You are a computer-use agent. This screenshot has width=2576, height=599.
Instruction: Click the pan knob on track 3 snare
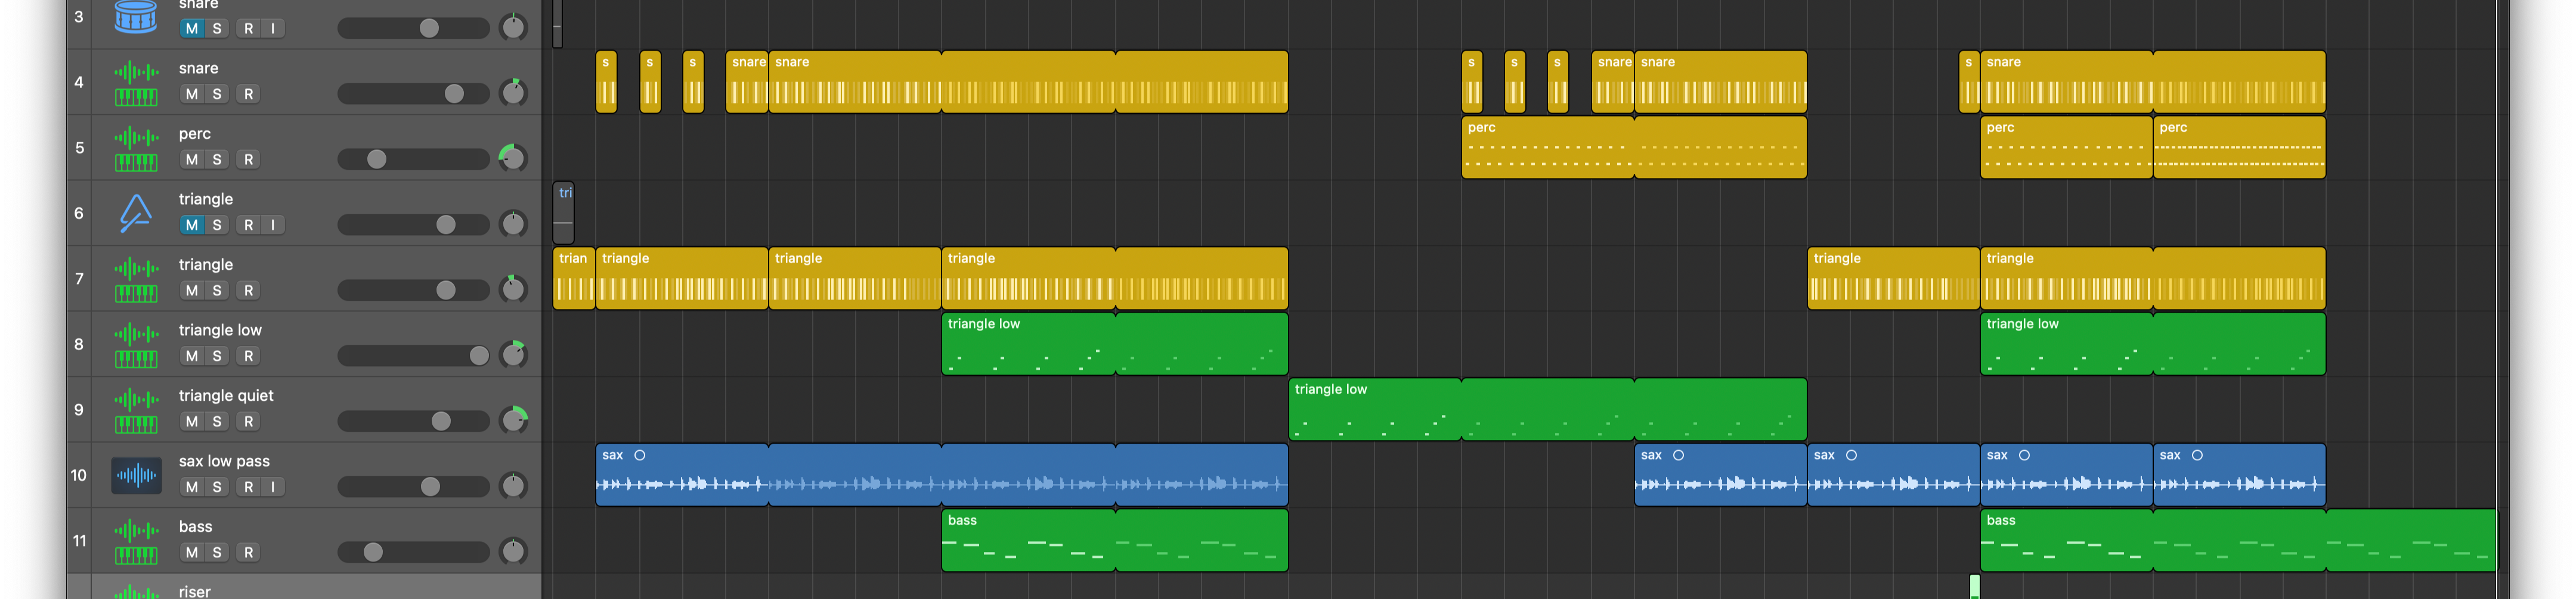(x=513, y=27)
